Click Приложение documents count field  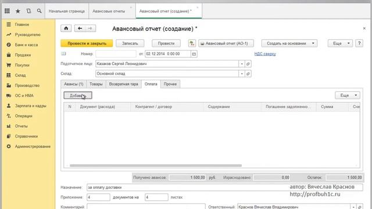pyautogui.click(x=98, y=197)
